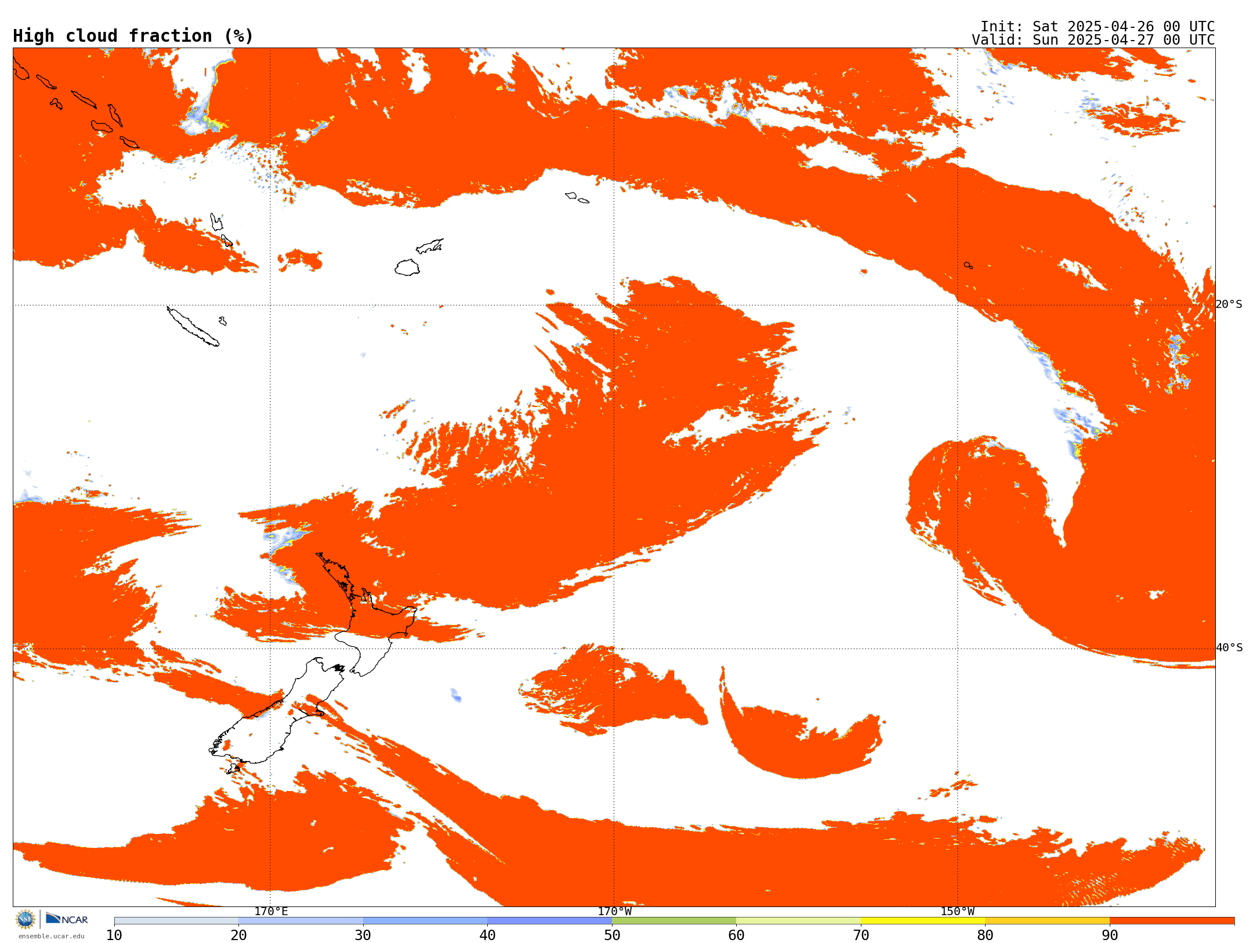This screenshot has height=943, width=1253.
Task: Click the High cloud fraction (%) title
Action: click(x=133, y=36)
